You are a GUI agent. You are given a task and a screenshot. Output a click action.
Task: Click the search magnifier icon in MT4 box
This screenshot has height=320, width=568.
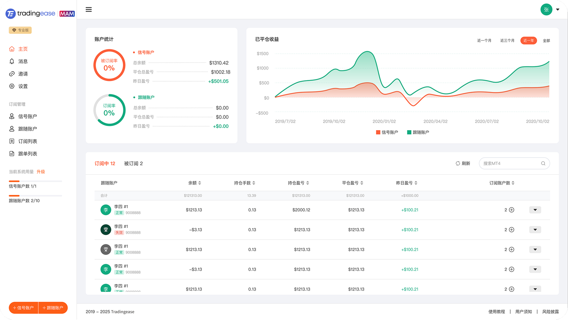543,164
